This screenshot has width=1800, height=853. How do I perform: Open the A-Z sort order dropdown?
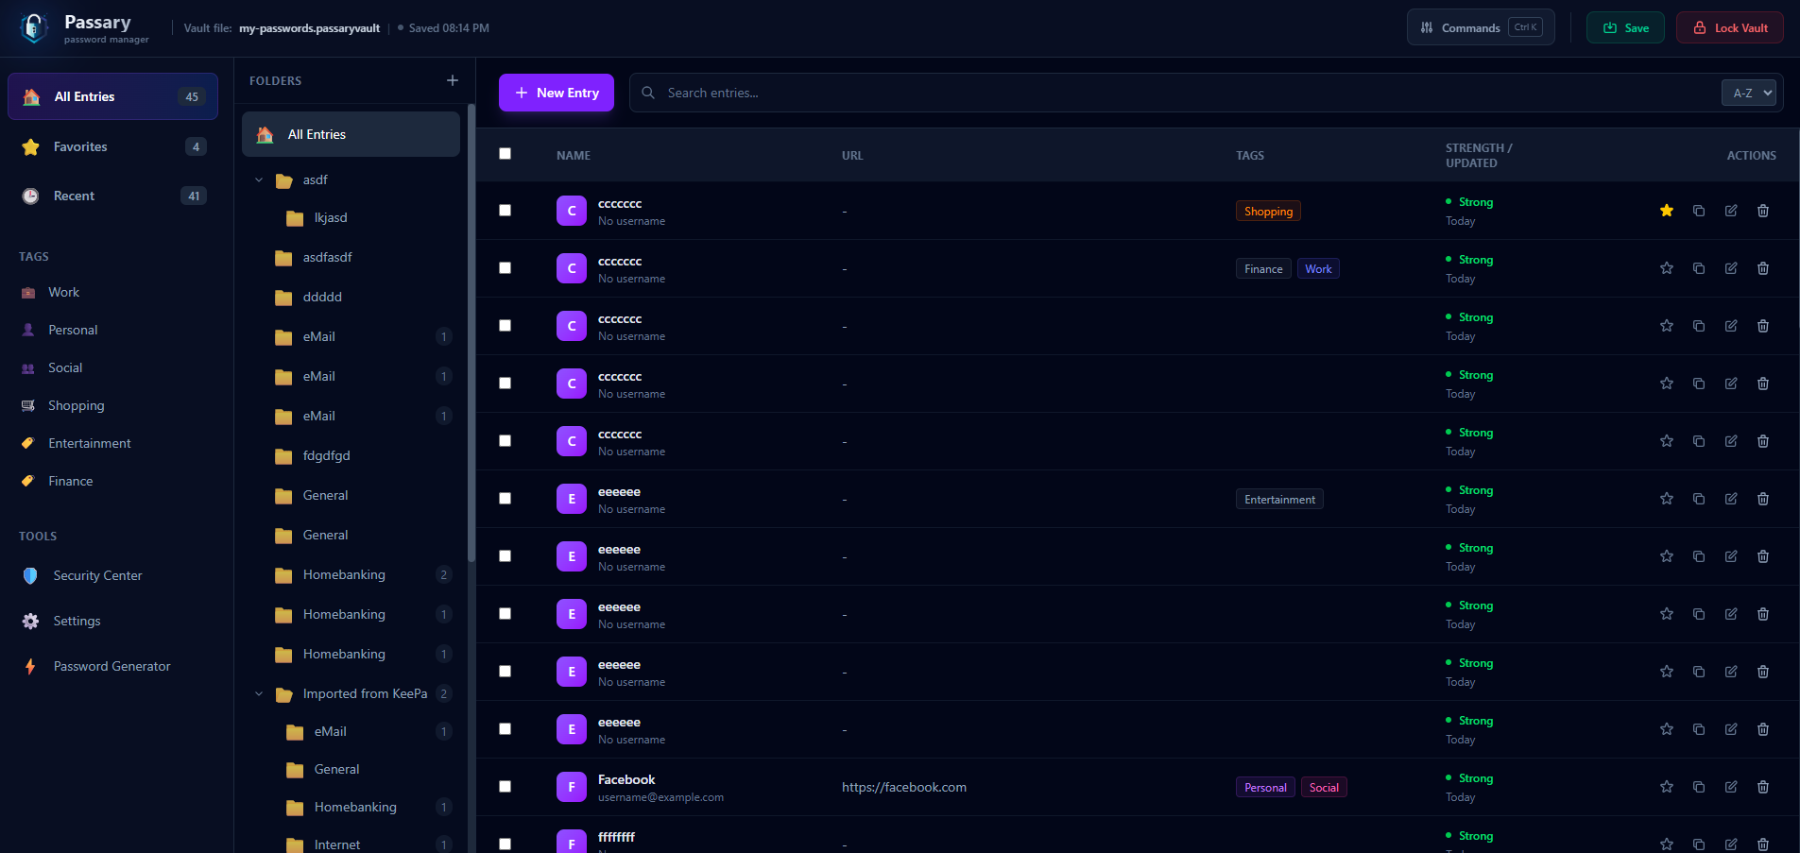click(x=1748, y=92)
